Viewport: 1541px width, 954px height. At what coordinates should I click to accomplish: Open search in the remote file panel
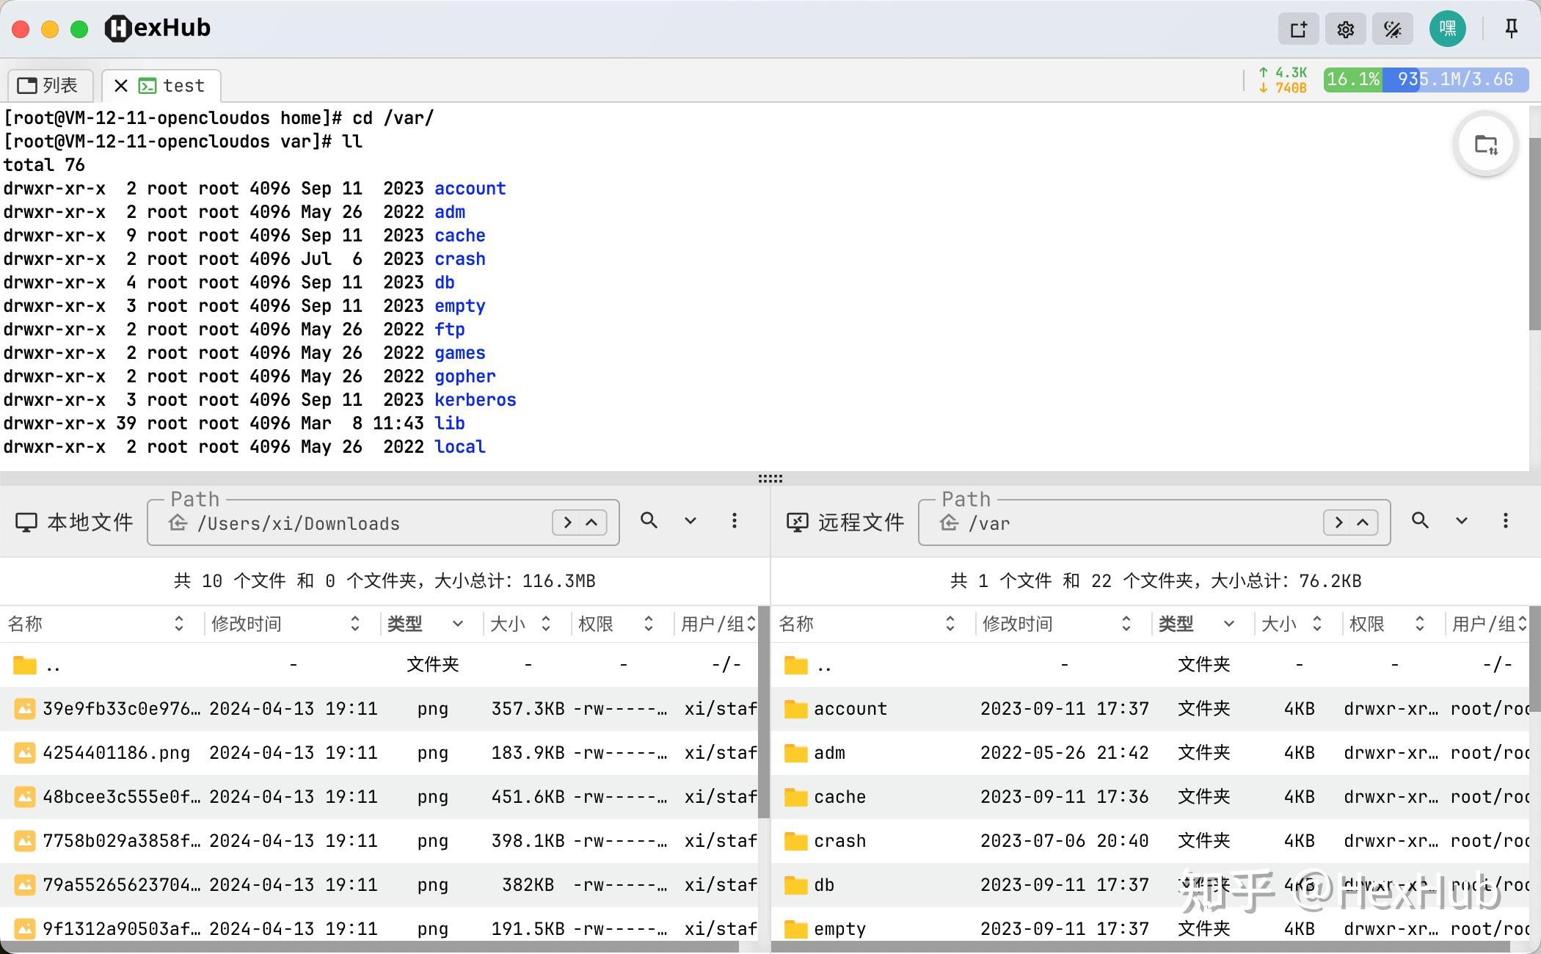click(x=1419, y=521)
